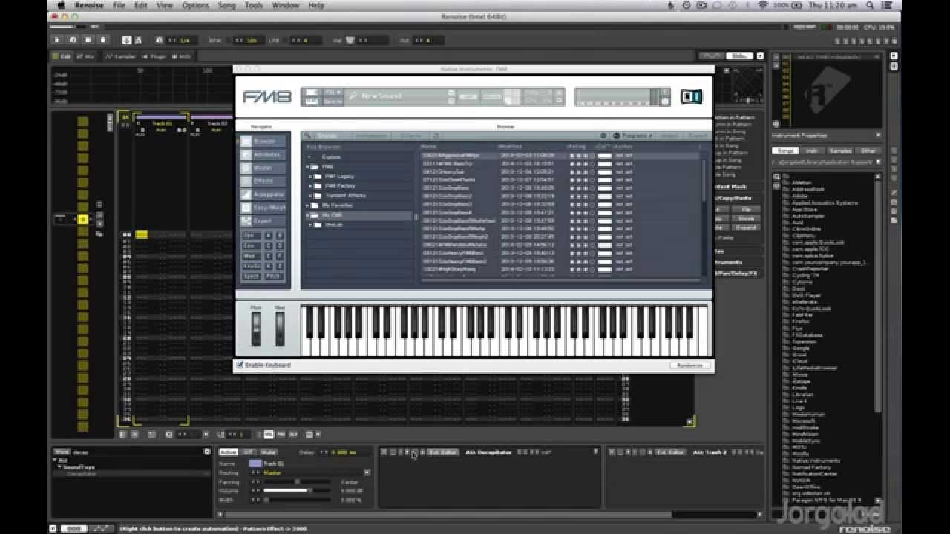The width and height of the screenshot is (950, 534).
Task: Toggle the Off button in track DSP panel
Action: 248,452
